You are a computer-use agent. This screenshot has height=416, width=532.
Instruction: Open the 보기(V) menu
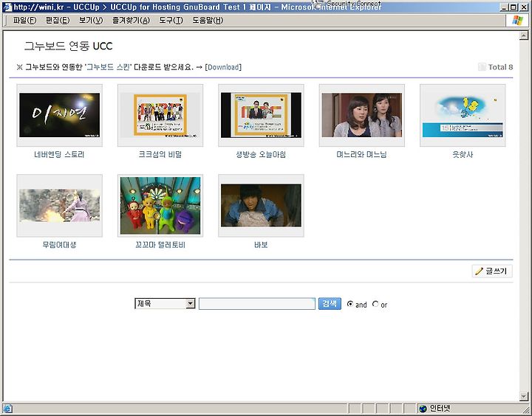coord(91,21)
